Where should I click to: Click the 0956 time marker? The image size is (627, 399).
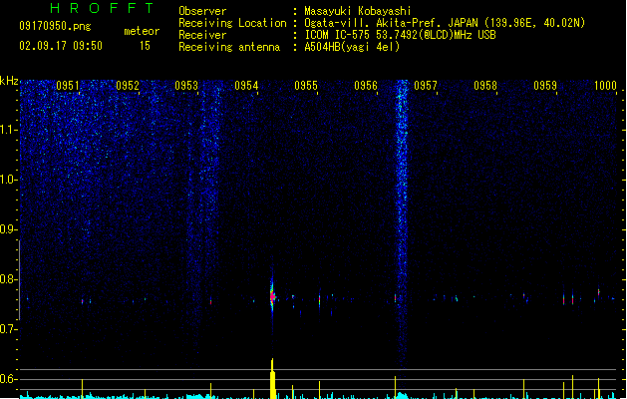click(x=366, y=86)
